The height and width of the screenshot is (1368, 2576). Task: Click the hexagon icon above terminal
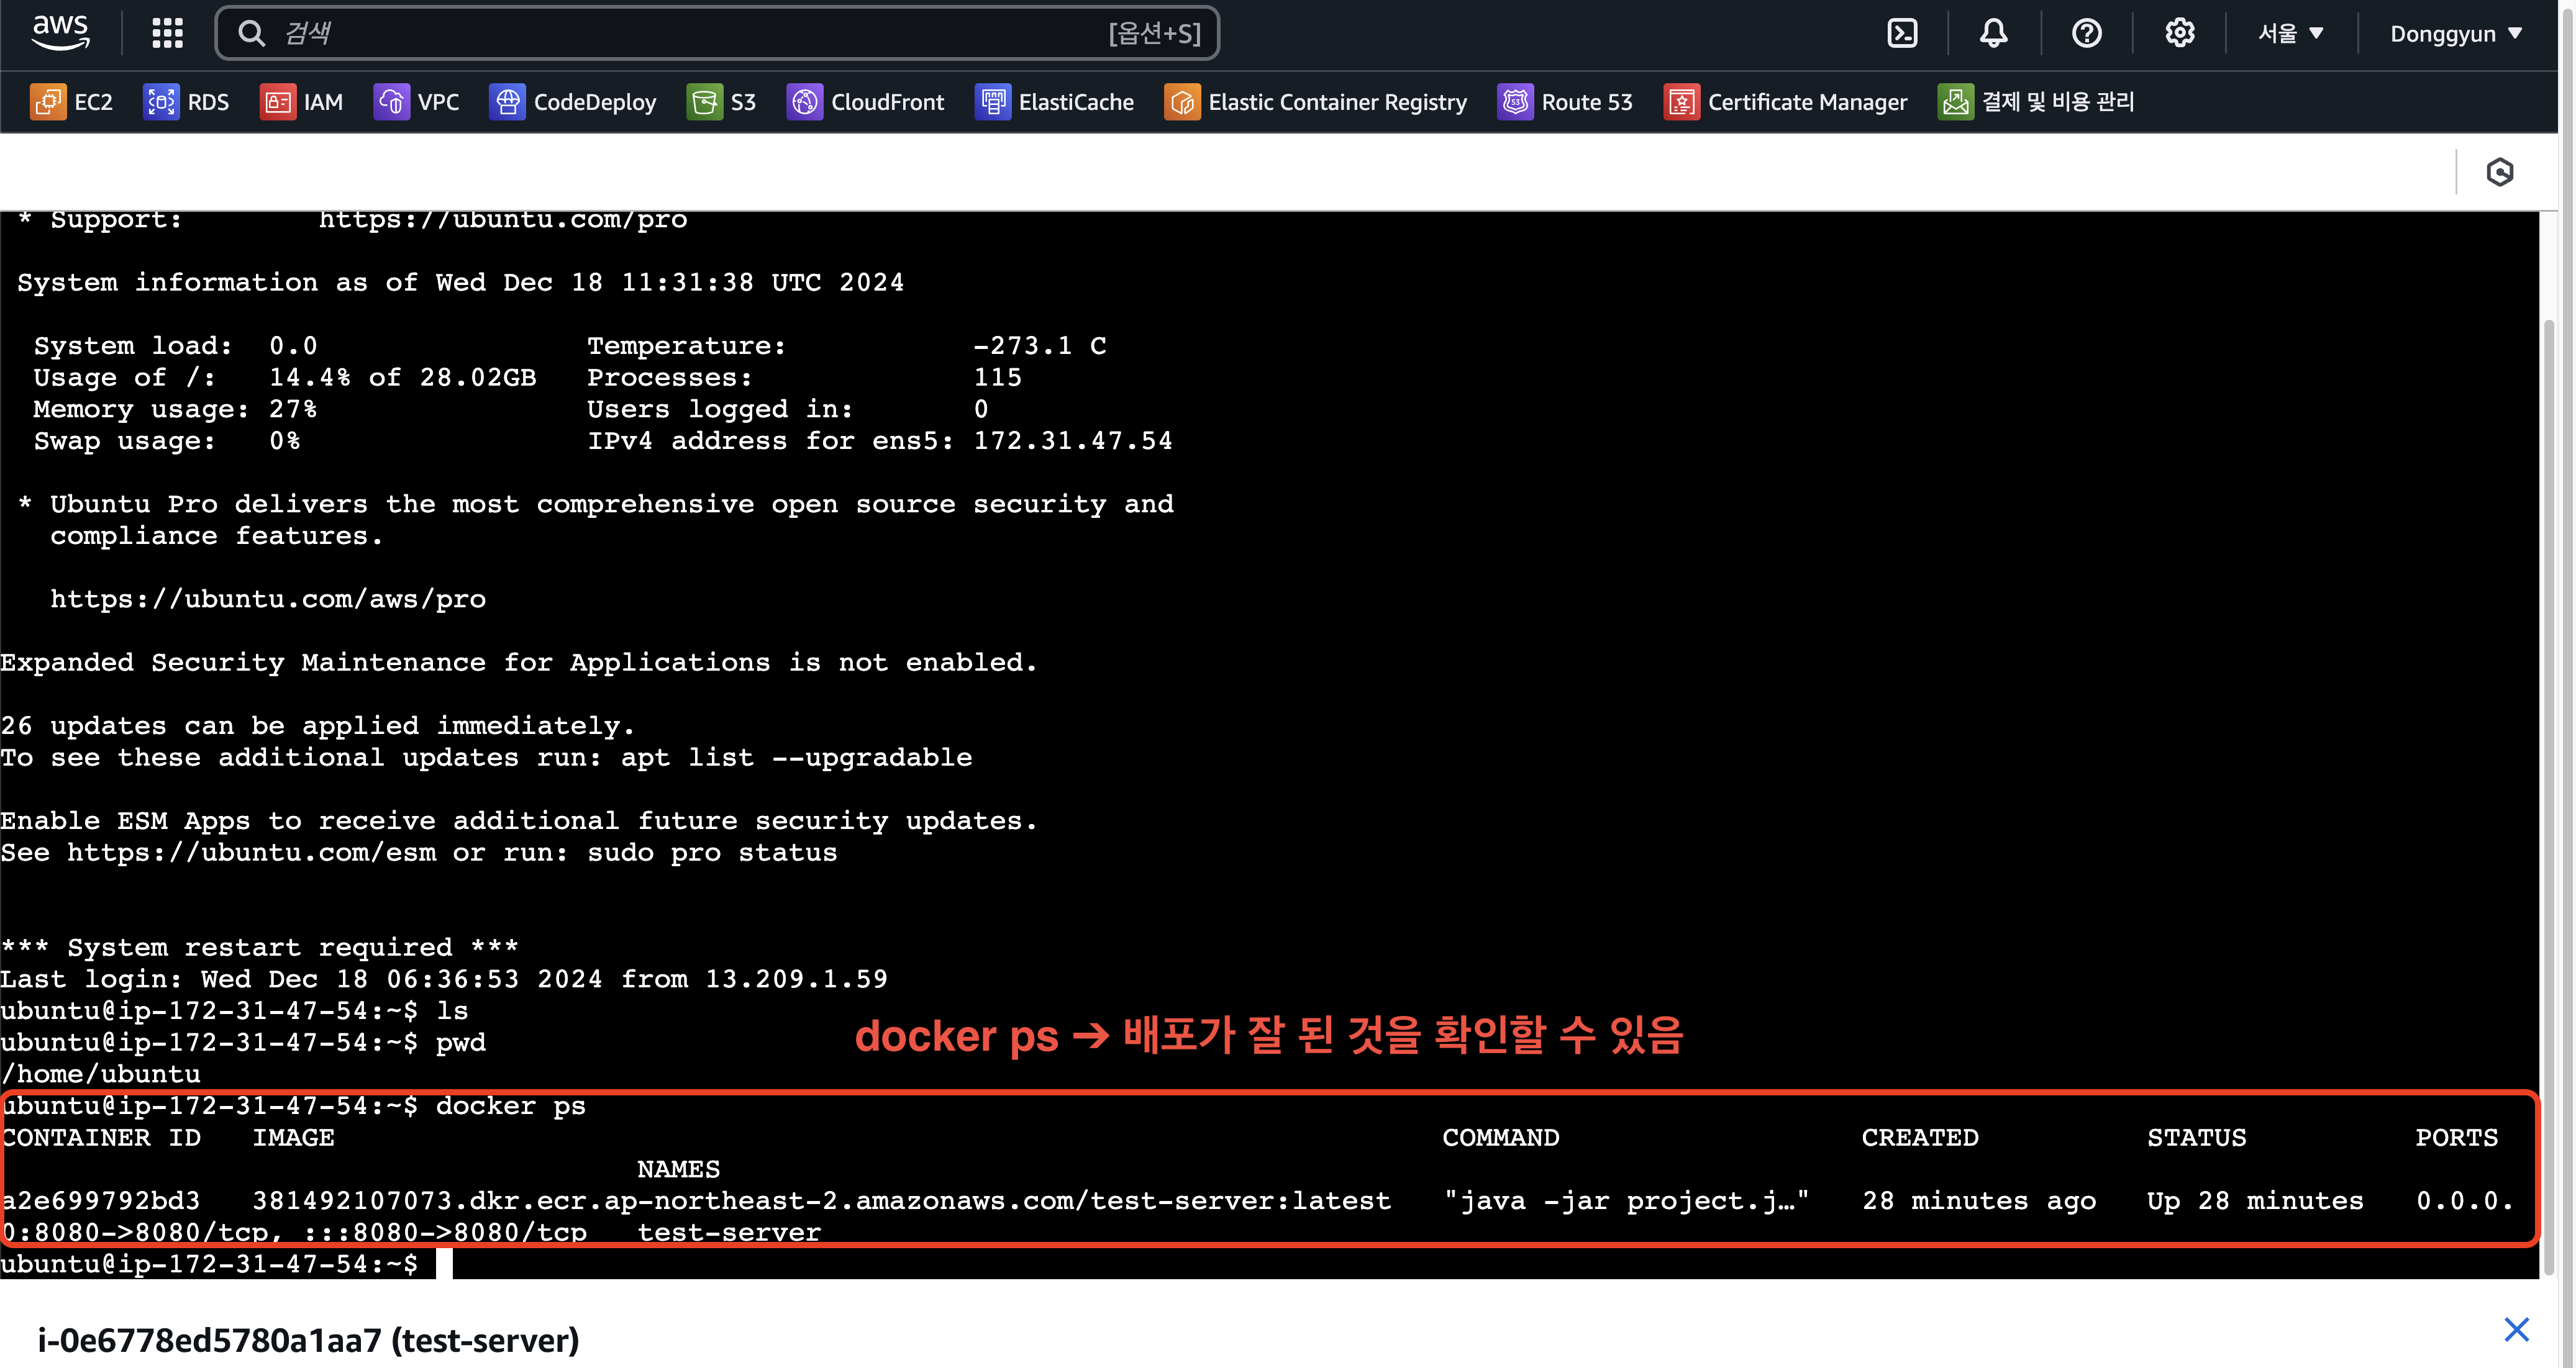(2499, 172)
